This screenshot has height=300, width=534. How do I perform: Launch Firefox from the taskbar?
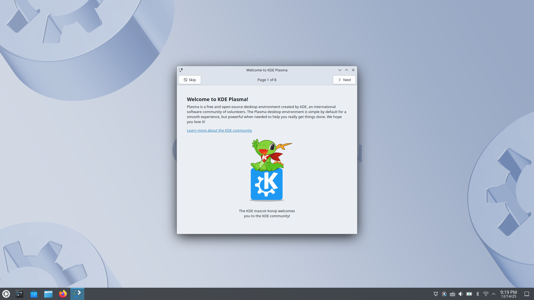[63, 294]
